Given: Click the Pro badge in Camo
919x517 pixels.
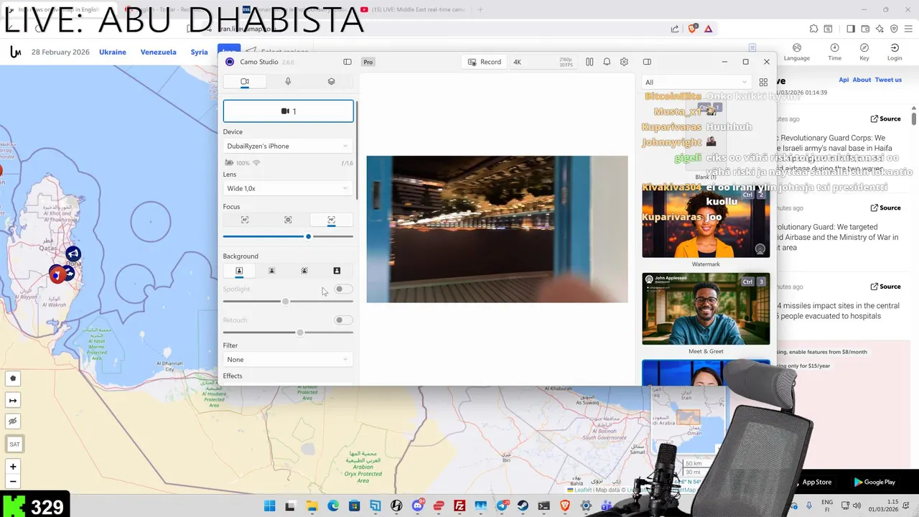Looking at the screenshot, I should click(368, 62).
